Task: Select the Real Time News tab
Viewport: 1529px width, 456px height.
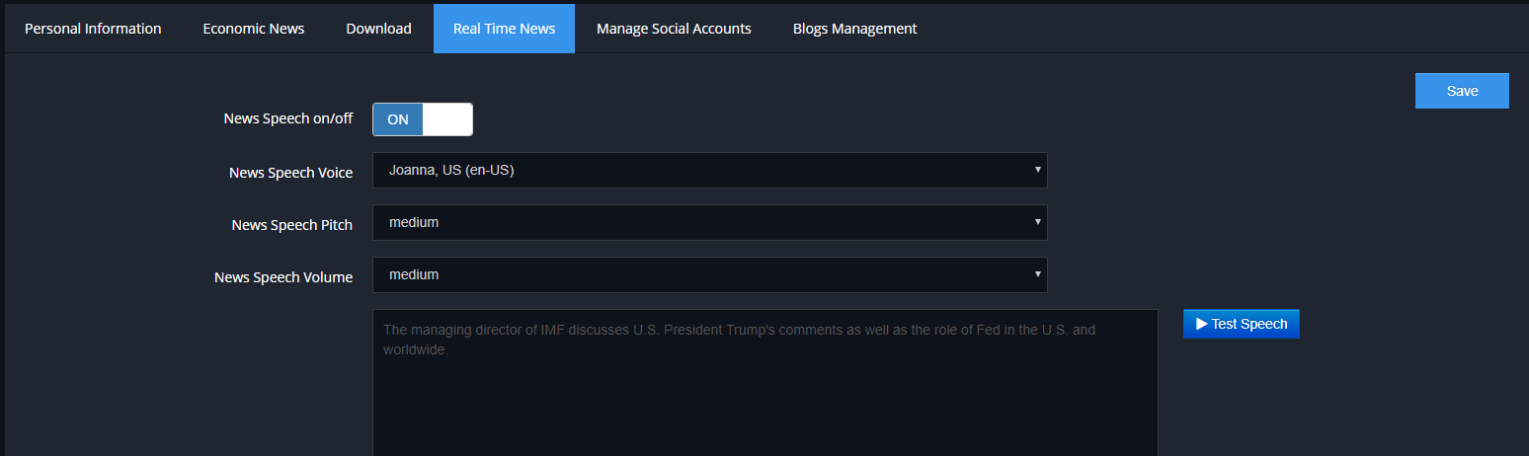Action: [x=504, y=29]
